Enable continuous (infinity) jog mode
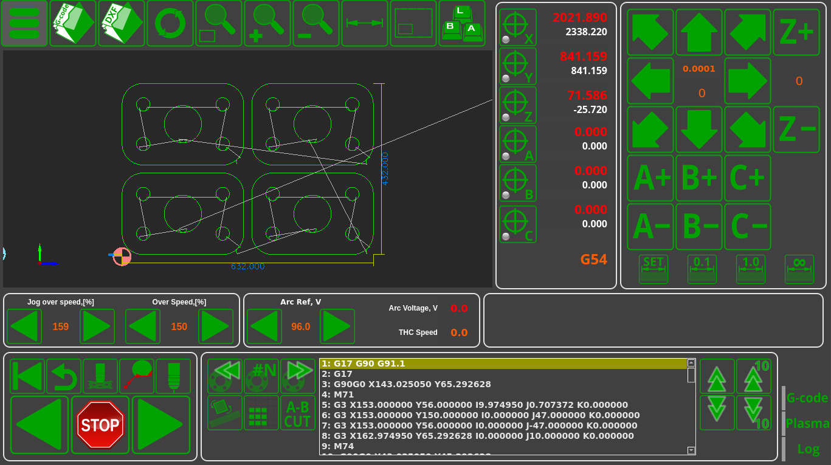 click(x=799, y=269)
